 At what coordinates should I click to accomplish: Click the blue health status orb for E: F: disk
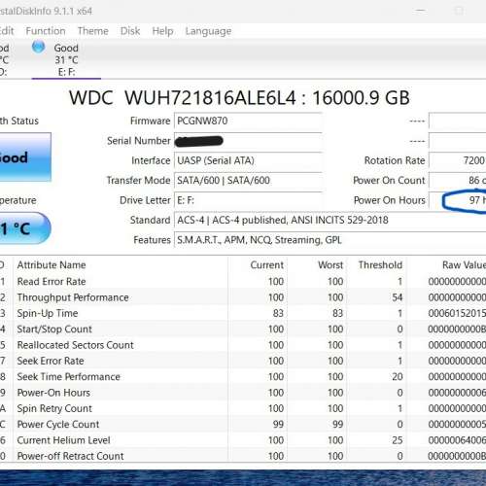tap(39, 47)
